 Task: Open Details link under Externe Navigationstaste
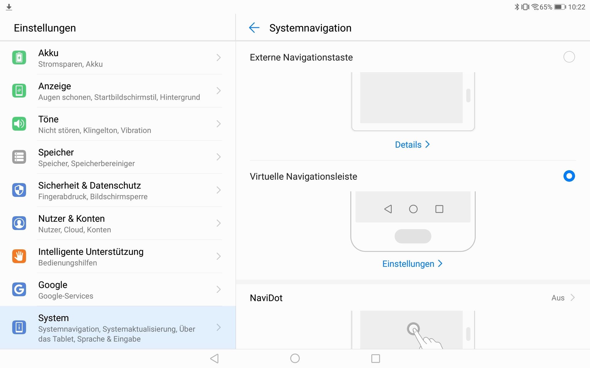click(412, 144)
